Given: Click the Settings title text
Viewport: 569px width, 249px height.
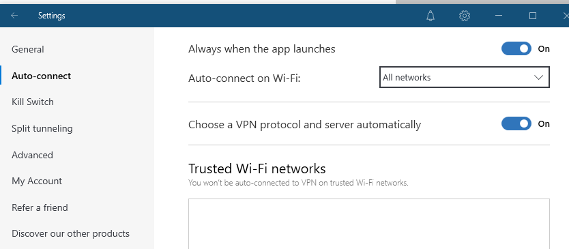Looking at the screenshot, I should [x=52, y=16].
